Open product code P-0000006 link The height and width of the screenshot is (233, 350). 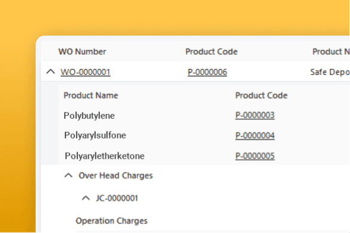(x=207, y=72)
